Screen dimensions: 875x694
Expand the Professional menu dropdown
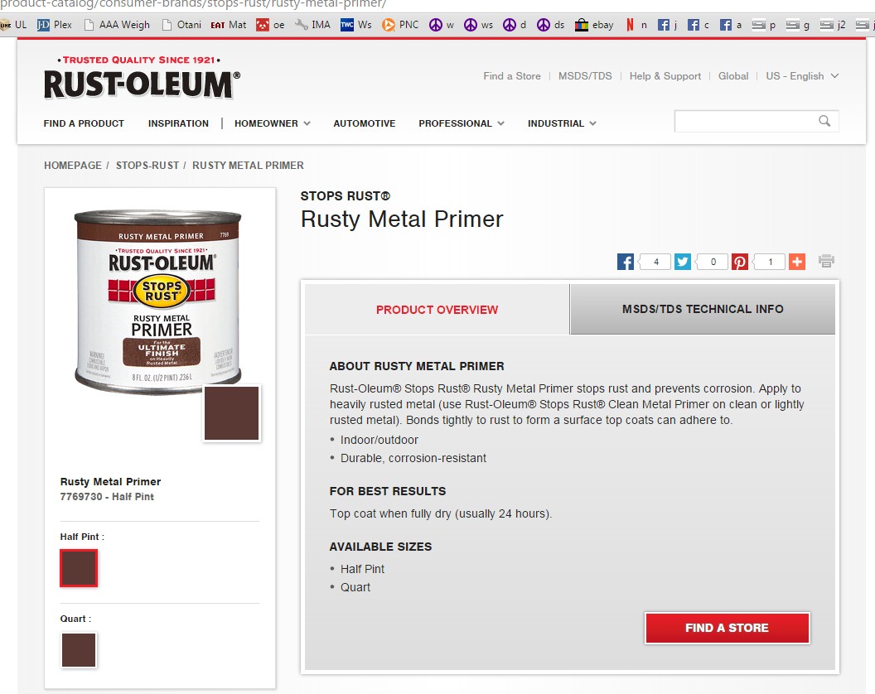tap(461, 123)
